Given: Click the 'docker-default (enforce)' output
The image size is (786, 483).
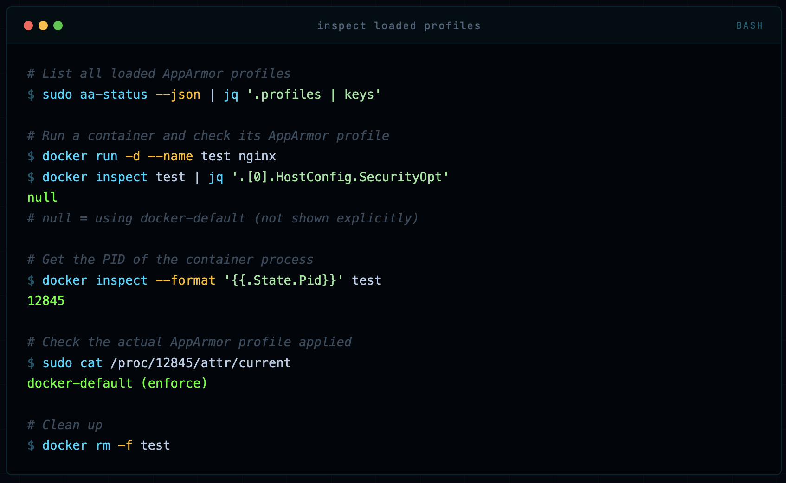Looking at the screenshot, I should [x=117, y=383].
